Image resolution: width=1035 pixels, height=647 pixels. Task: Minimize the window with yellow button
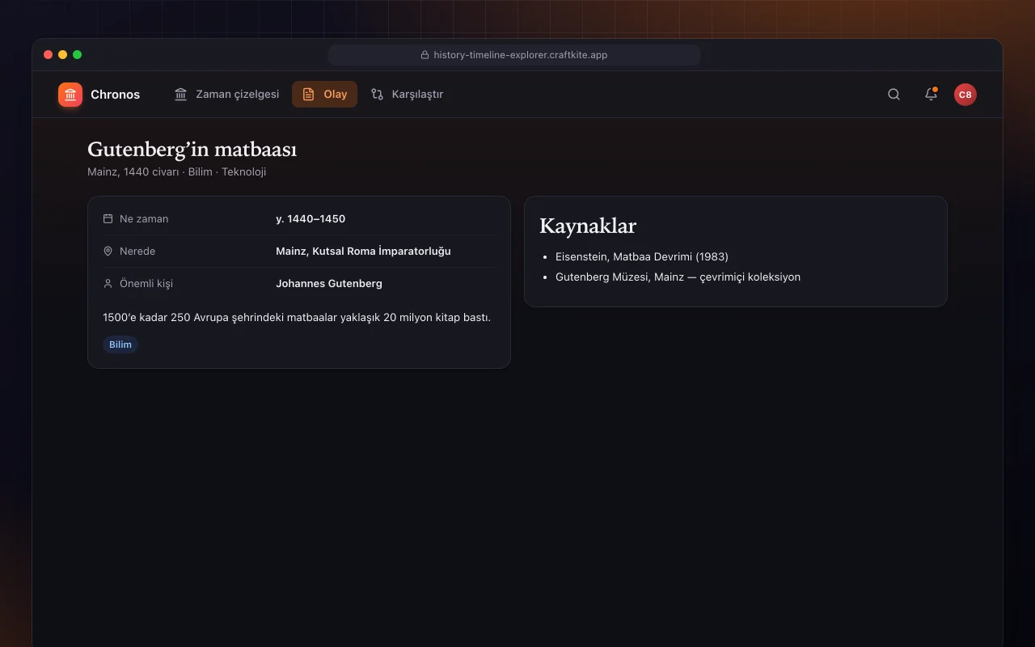coord(63,55)
